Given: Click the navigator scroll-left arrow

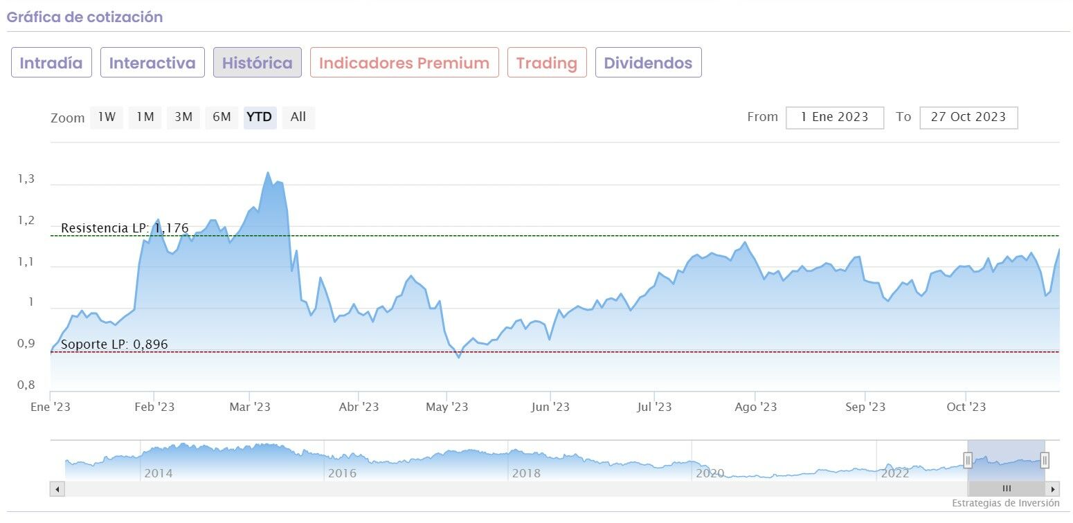Looking at the screenshot, I should click(58, 489).
